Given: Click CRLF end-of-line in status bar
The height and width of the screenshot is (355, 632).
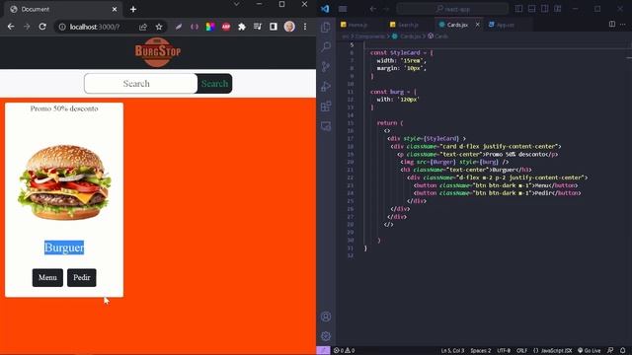Looking at the screenshot, I should click(x=522, y=351).
